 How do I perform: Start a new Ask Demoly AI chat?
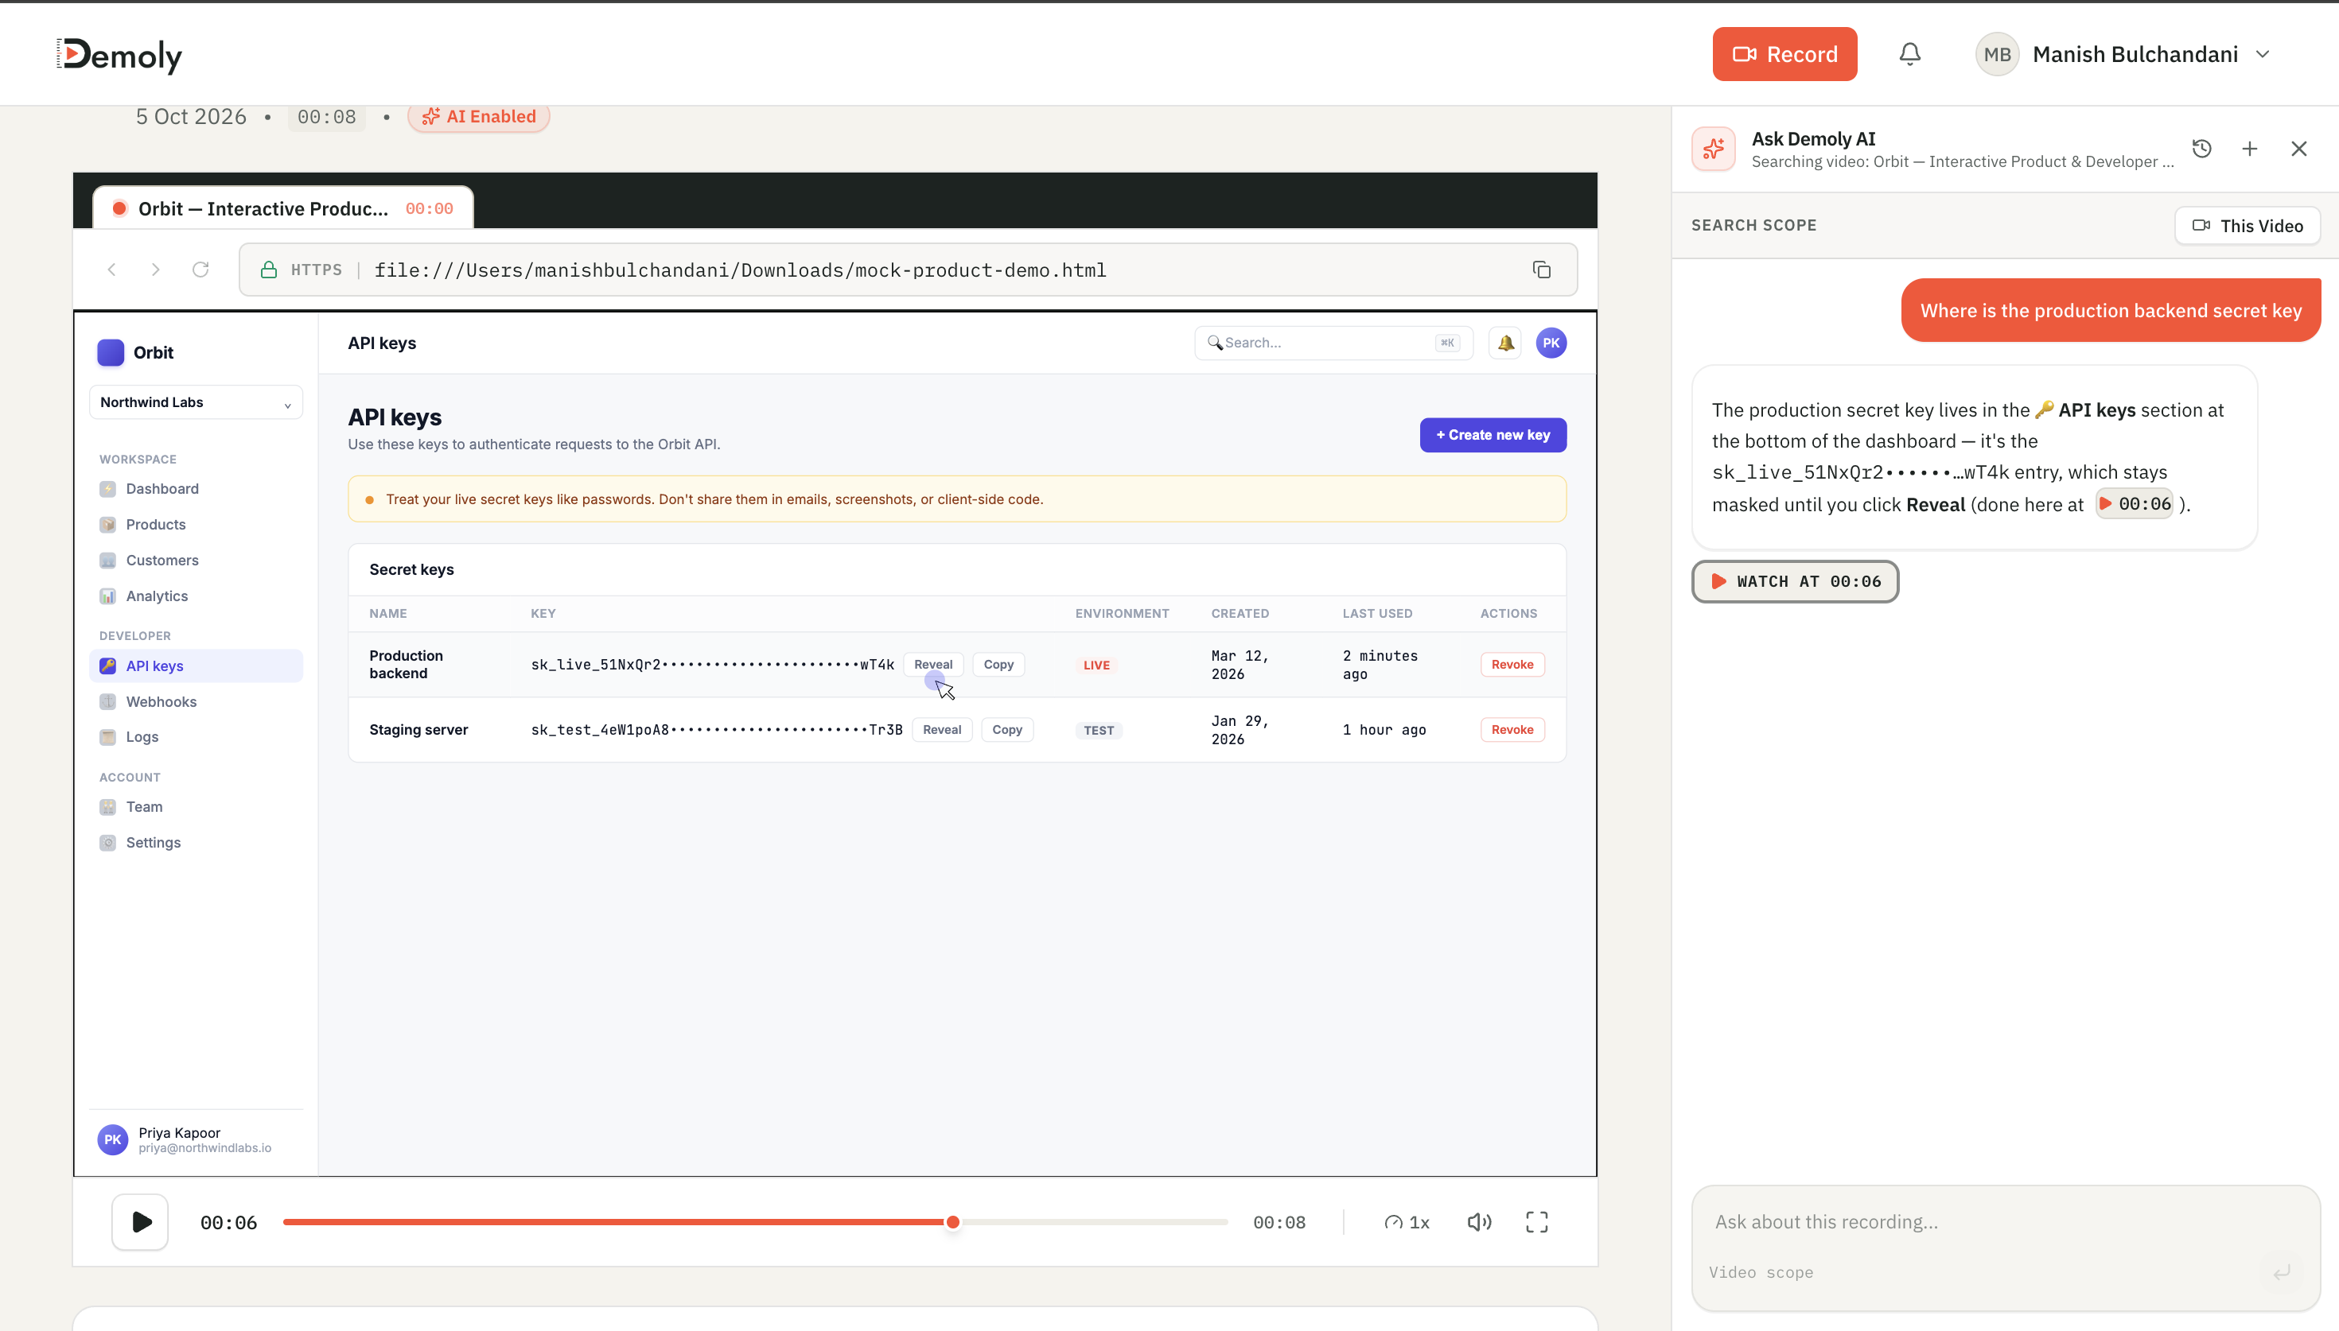click(x=2249, y=149)
